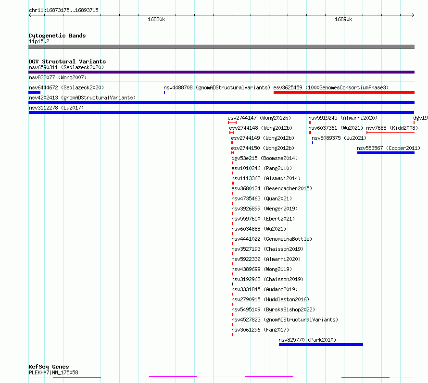Screen dimensions: 428x383
Task: Open nsv4488708 (gnomADStructuralVariants) label
Action: (x=217, y=87)
